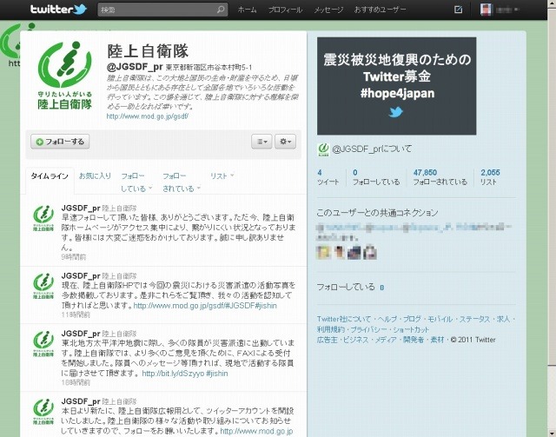Open プロフィール in navigation
Screen dimensions: 556x437
click(x=285, y=10)
